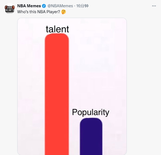Open the NBA Memes profile avatar
Image resolution: width=161 pixels, height=155 pixels.
[x=10, y=9]
